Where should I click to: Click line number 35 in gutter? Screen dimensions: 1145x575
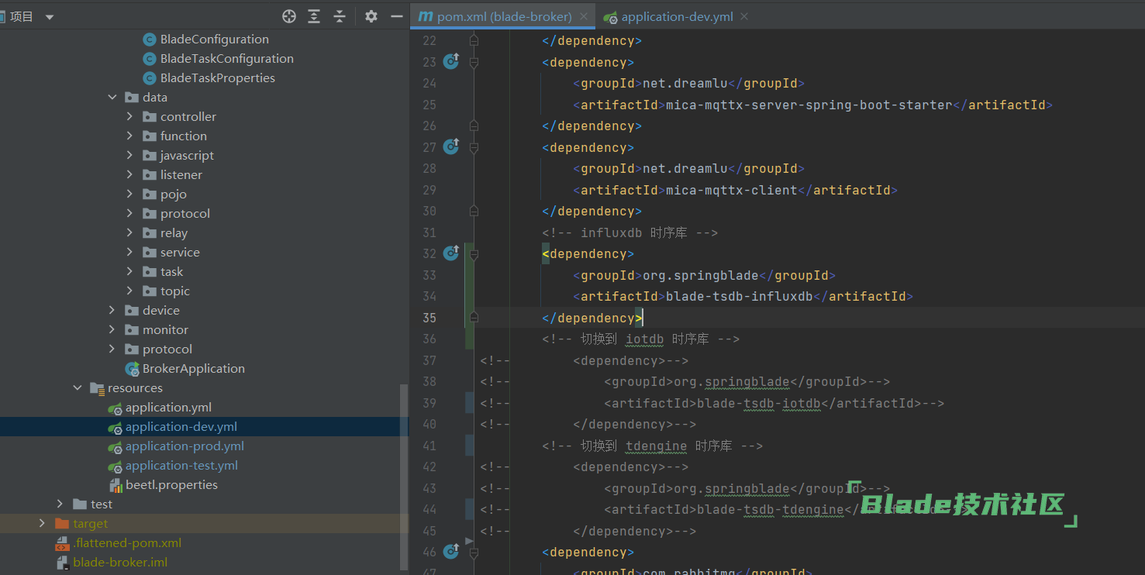429,318
